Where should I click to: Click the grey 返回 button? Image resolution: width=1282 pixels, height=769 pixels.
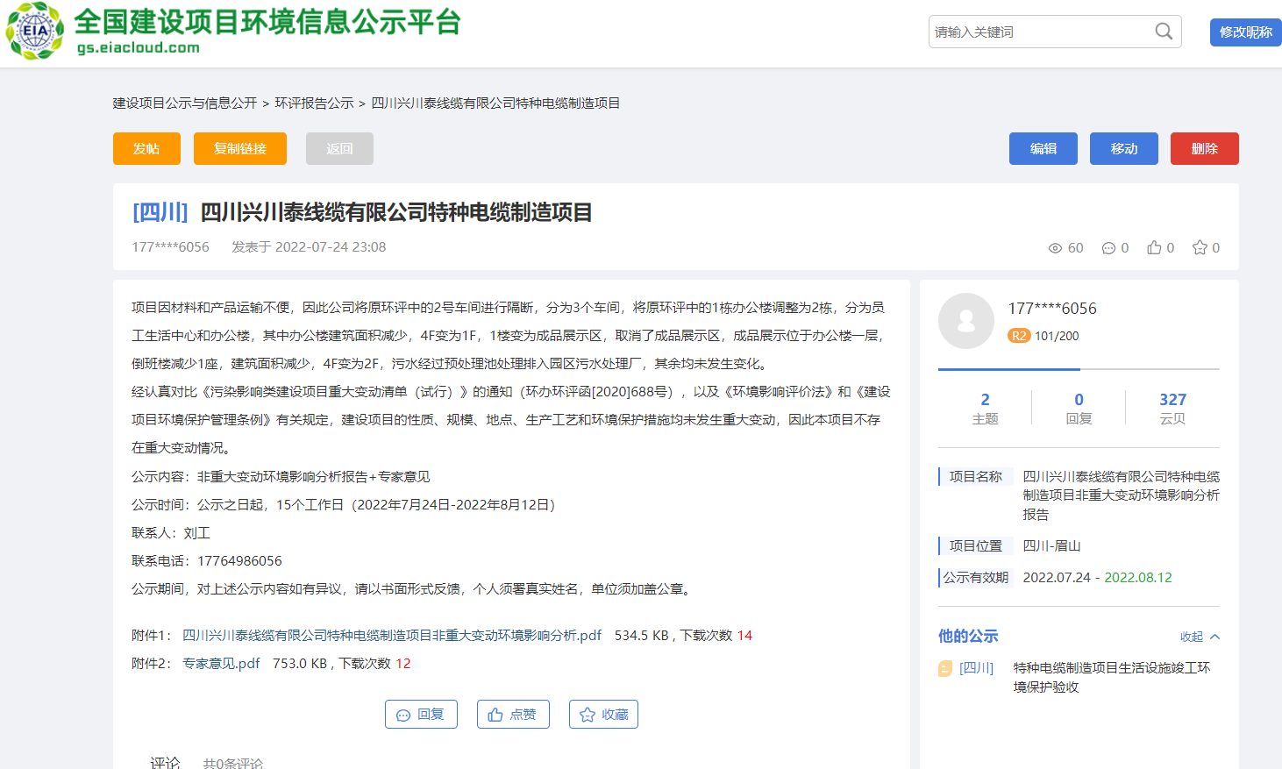pos(339,148)
